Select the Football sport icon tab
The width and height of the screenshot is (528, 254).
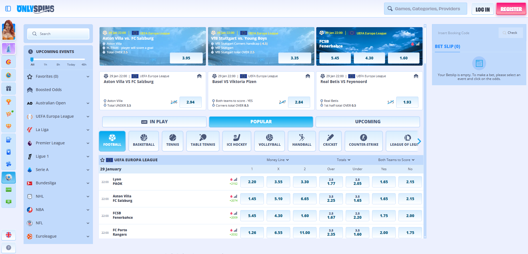pos(112,141)
